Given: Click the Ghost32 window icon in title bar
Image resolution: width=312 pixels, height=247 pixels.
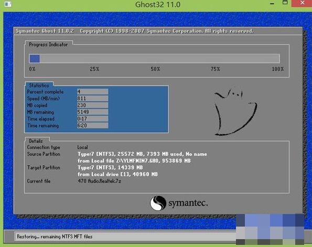Looking at the screenshot, I should (x=8, y=4).
